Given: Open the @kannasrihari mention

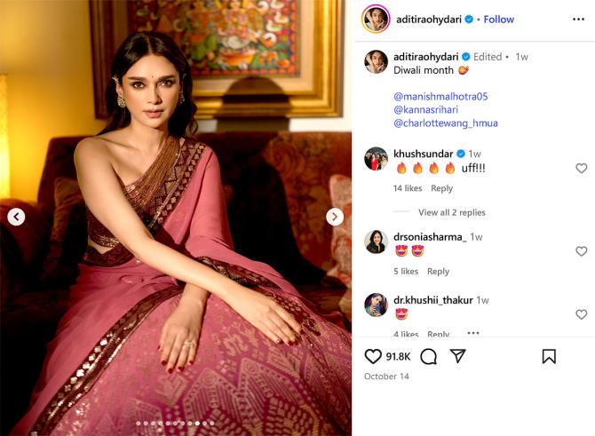Looking at the screenshot, I should [425, 109].
